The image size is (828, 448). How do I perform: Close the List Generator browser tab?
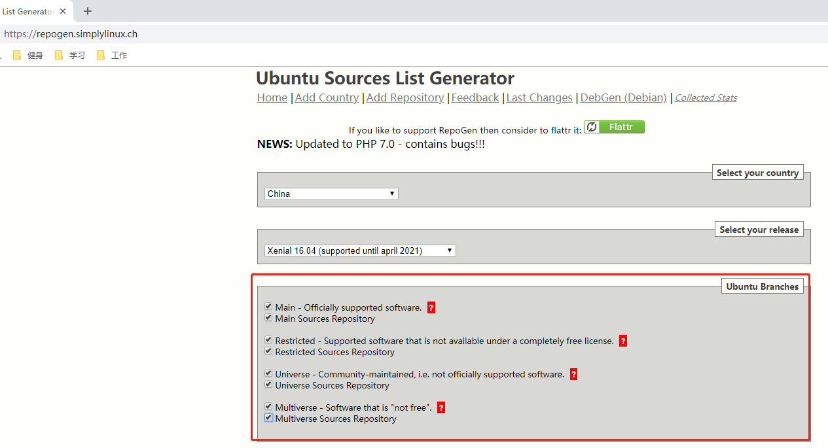pyautogui.click(x=63, y=11)
